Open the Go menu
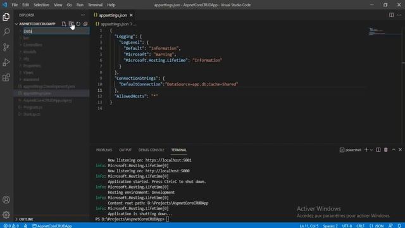 pos(69,5)
